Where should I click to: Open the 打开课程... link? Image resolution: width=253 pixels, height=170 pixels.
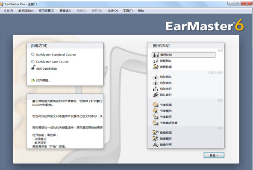(43, 81)
